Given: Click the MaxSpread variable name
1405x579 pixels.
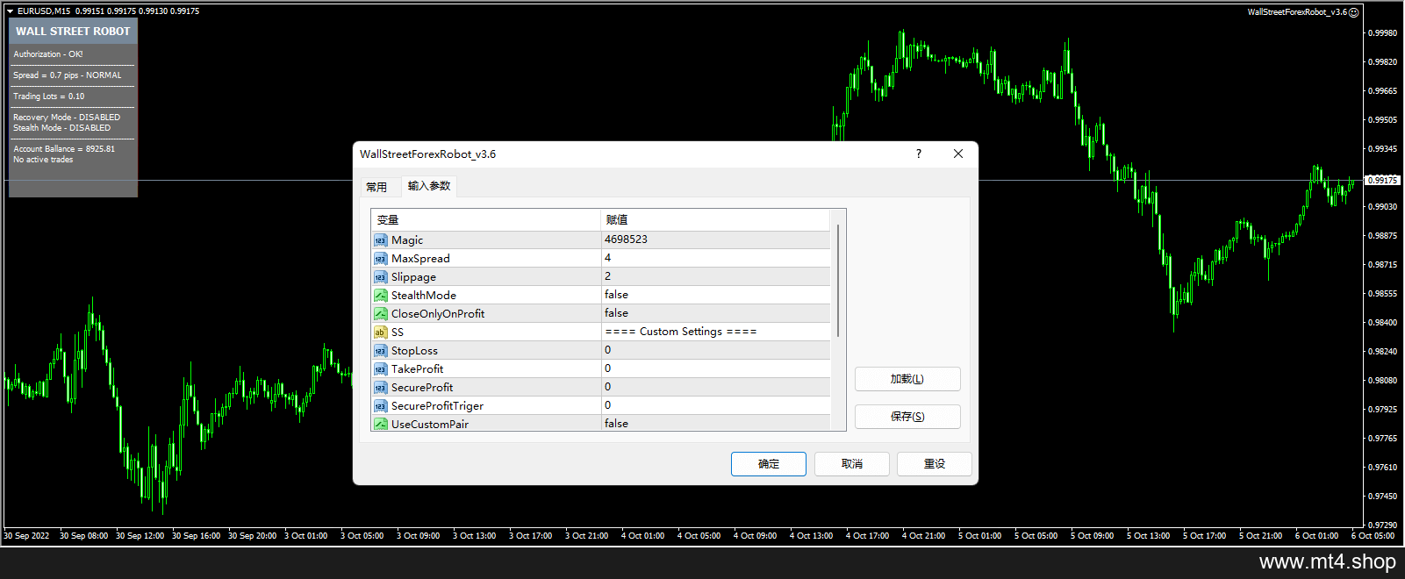Looking at the screenshot, I should coord(420,259).
